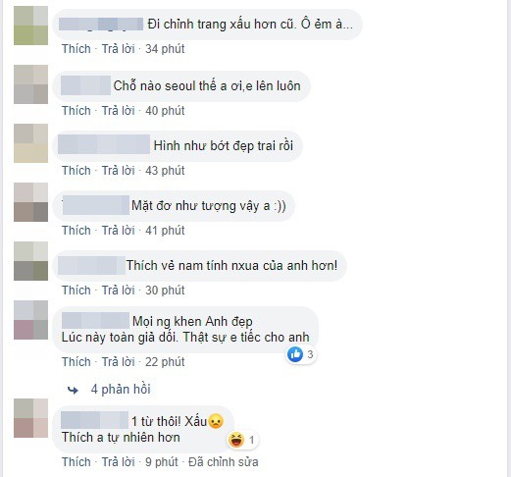The width and height of the screenshot is (511, 477).
Task: Click the 34 phút timestamp on first comment
Action: [x=165, y=49]
